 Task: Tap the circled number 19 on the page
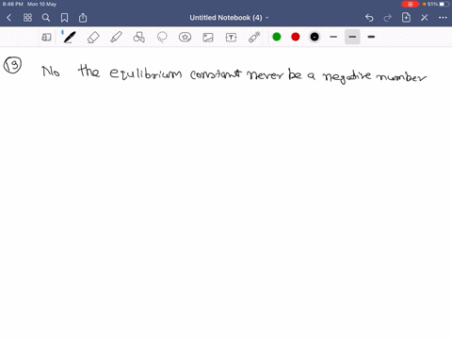click(12, 65)
